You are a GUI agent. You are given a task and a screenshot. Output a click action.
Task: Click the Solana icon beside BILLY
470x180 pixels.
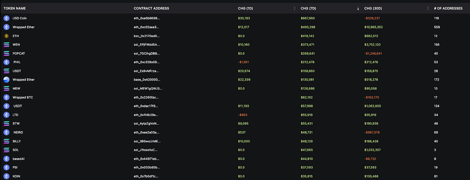[6, 141]
